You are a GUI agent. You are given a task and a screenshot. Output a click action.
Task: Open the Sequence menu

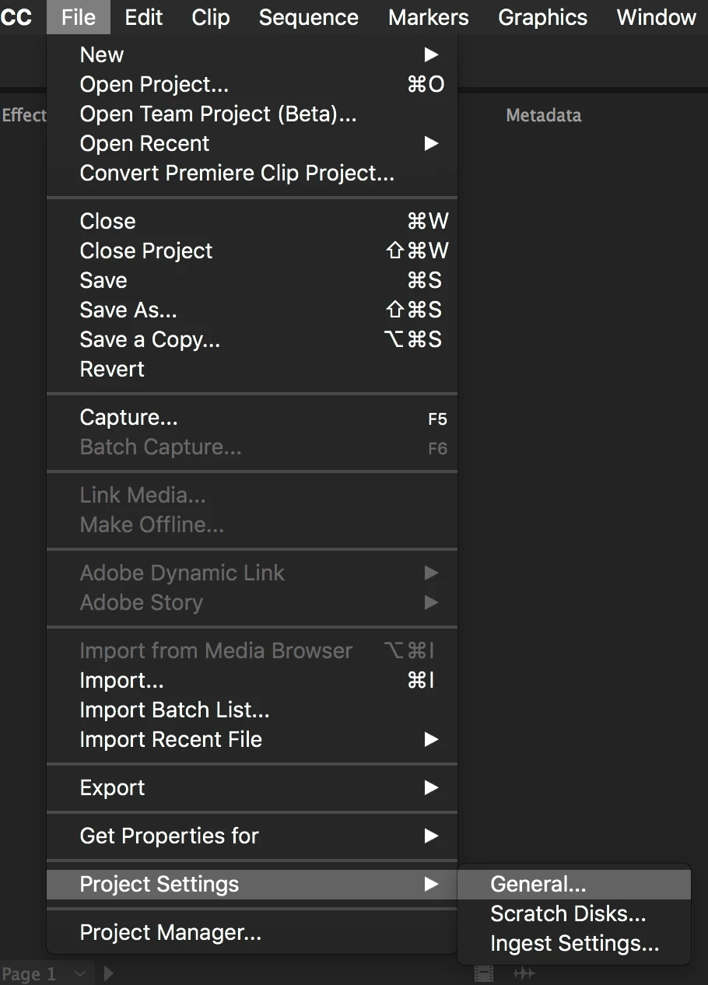pos(309,17)
